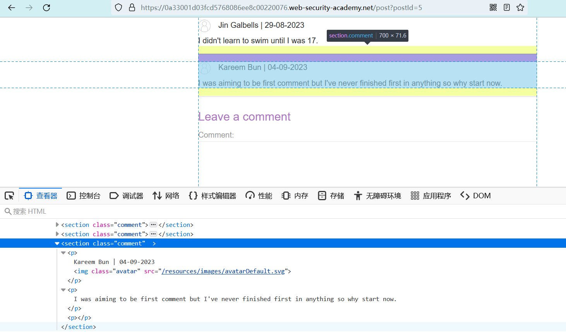Screen dimensions: 566x332
Task: Open the DOM panel tab
Action: point(475,196)
